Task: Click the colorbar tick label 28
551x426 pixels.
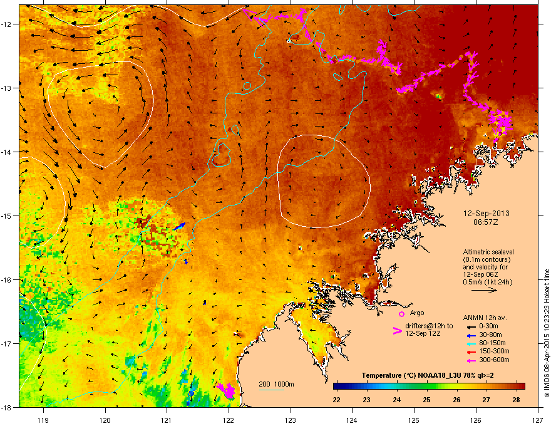Action: tap(516, 400)
